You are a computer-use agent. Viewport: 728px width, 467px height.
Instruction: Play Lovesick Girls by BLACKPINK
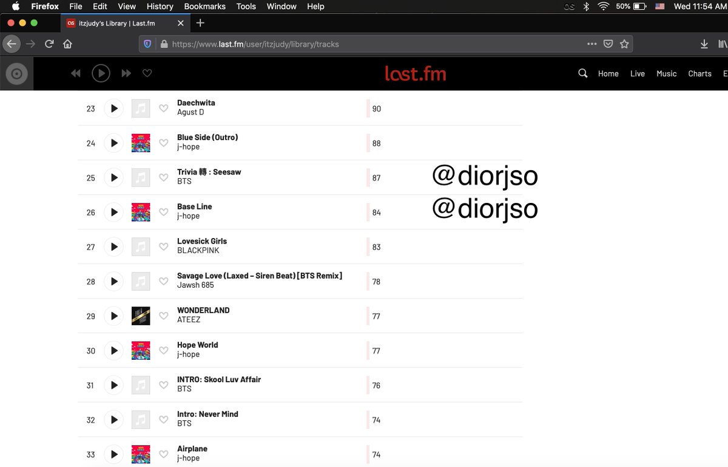coord(113,247)
